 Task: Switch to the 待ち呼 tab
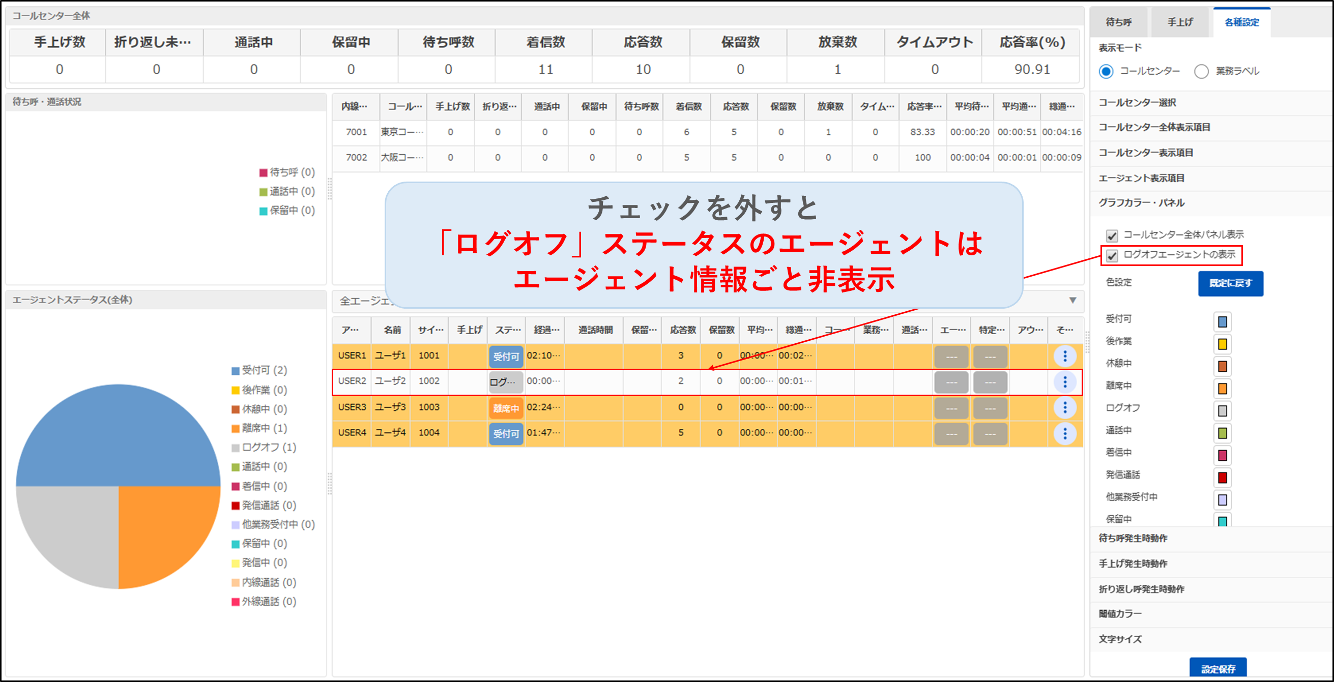click(1118, 22)
